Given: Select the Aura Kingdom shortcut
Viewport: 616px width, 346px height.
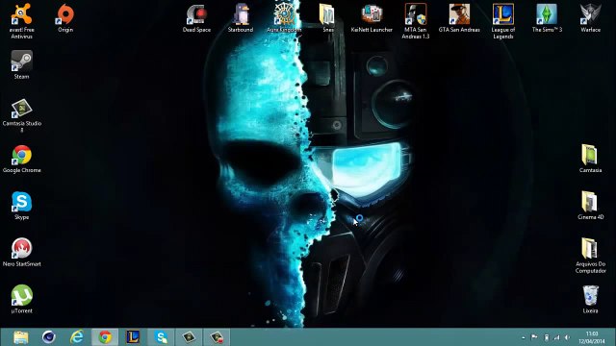Looking at the screenshot, I should [x=284, y=18].
